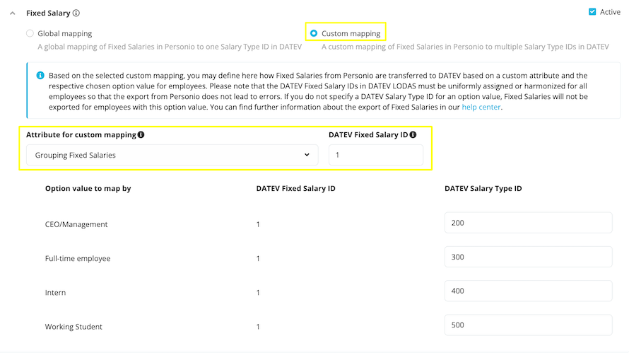This screenshot has height=360, width=629.
Task: Click 'Option value to map by' column header
Action: (x=88, y=189)
